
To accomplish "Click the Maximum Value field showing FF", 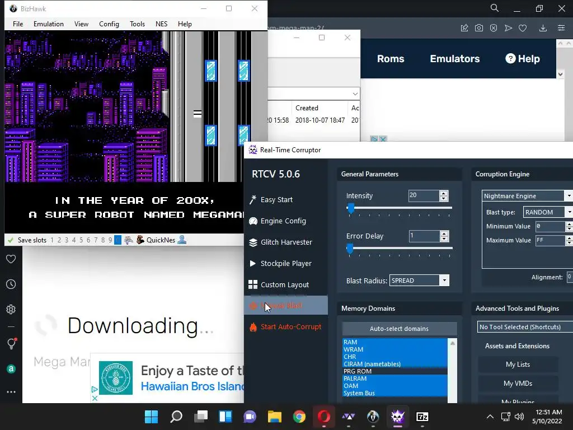I will coord(551,240).
